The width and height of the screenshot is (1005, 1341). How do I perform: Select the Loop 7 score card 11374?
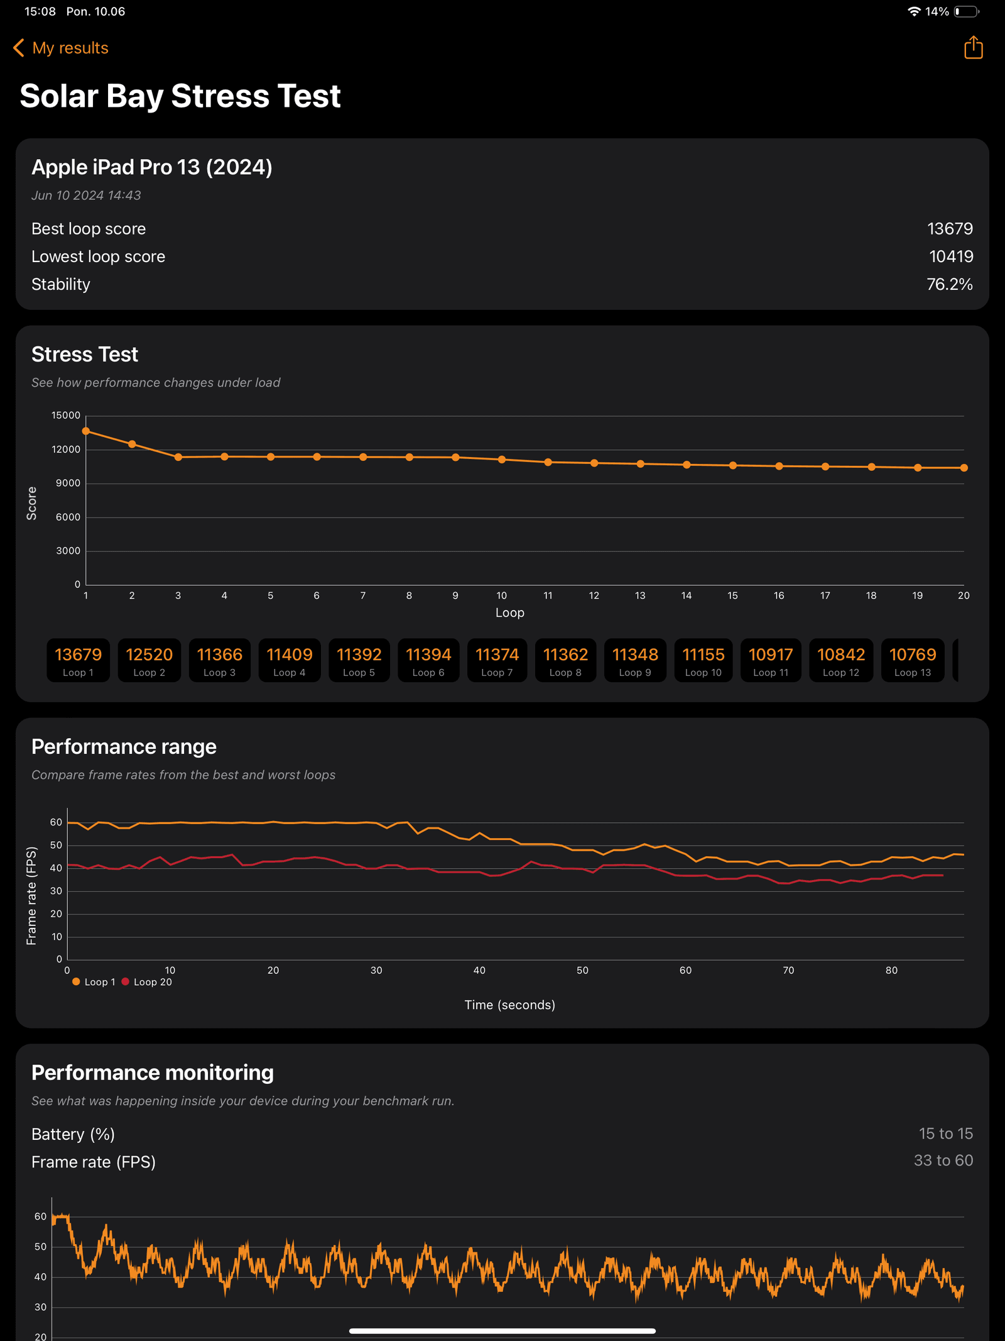497,660
